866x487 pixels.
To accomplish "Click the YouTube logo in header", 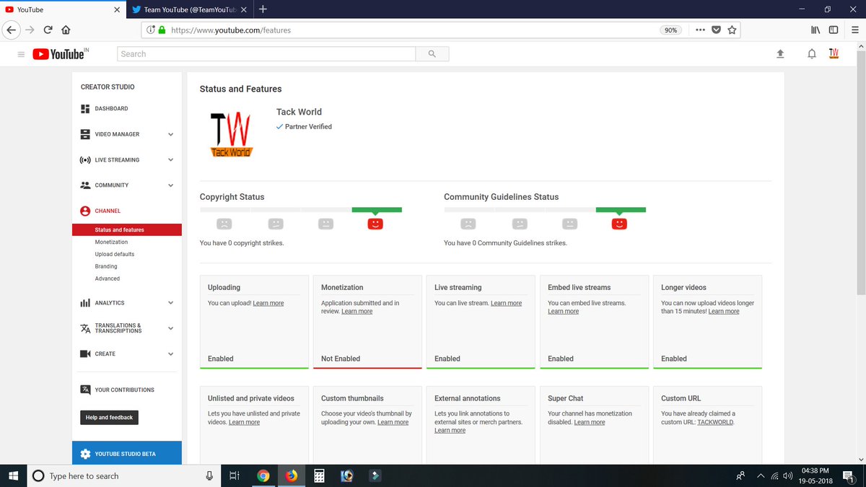I will click(61, 54).
